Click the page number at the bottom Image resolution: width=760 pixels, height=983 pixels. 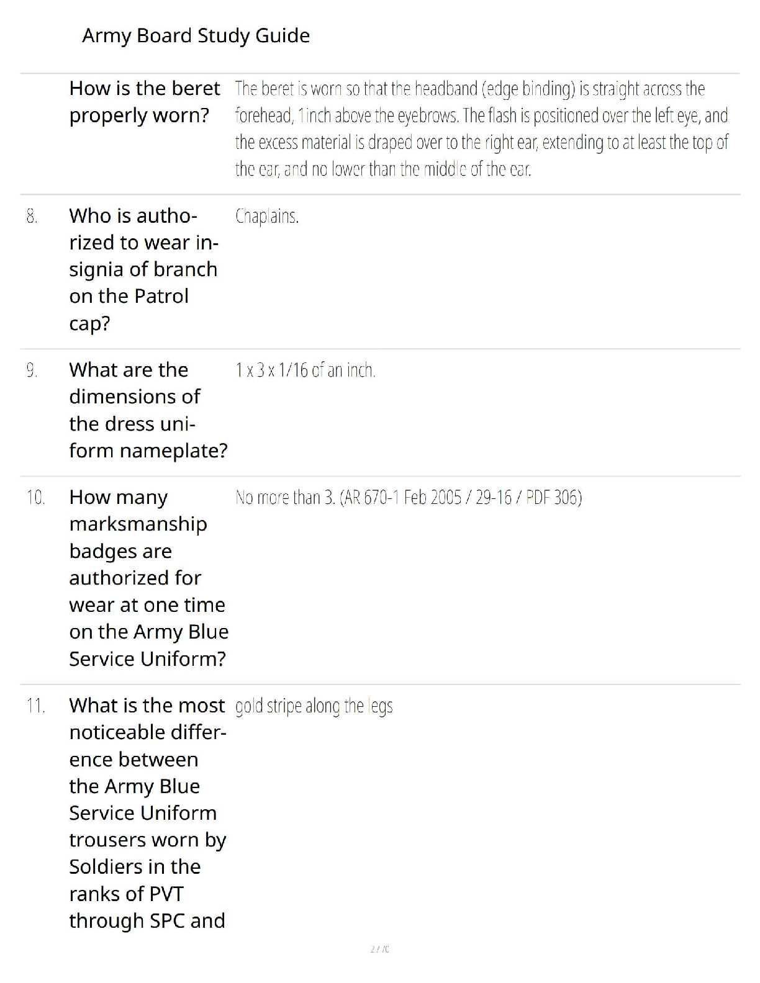[379, 949]
